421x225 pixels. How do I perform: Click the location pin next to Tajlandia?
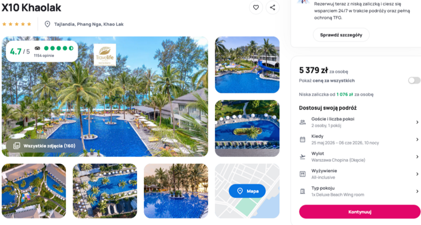(x=47, y=24)
